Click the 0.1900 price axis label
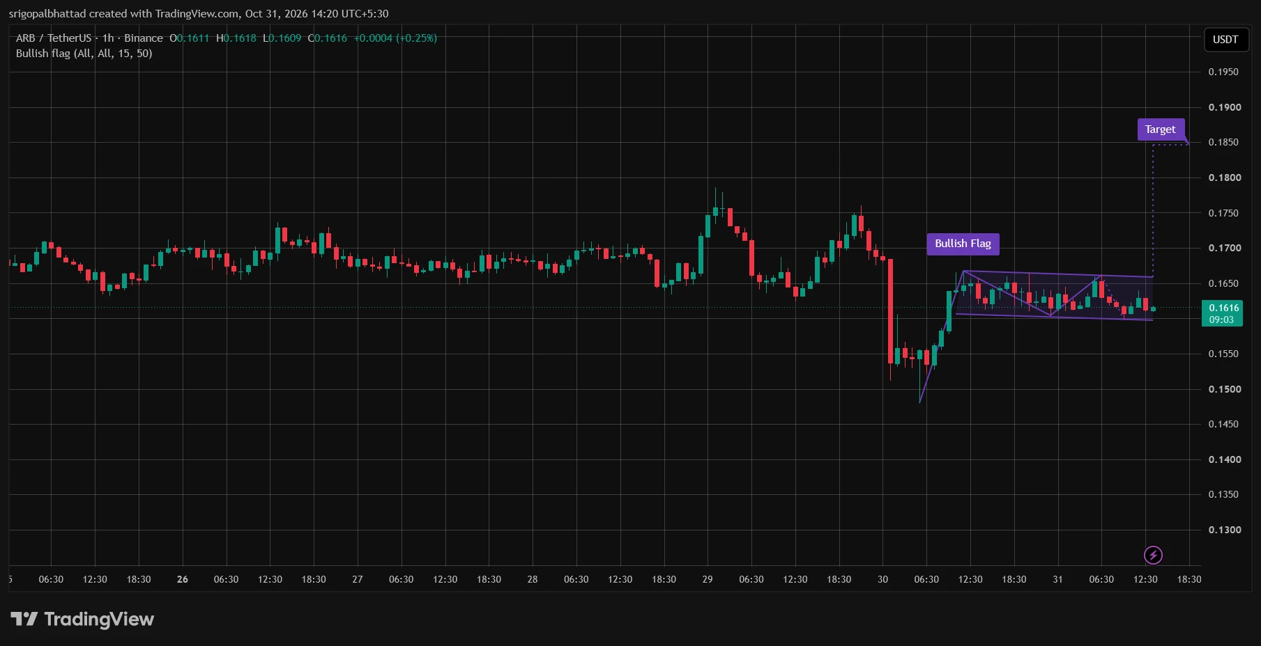The width and height of the screenshot is (1261, 646). point(1224,107)
